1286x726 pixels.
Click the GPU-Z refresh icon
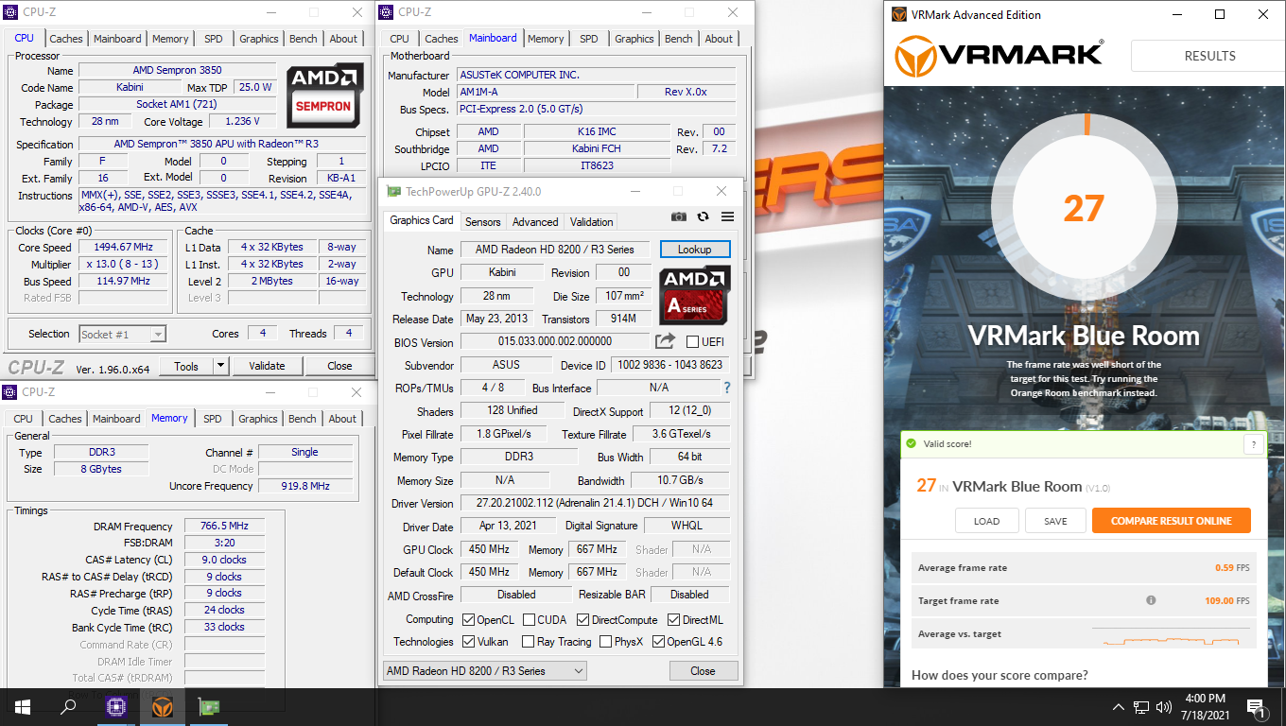703,216
